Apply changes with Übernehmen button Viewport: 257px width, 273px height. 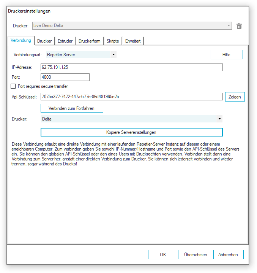coord(196,255)
